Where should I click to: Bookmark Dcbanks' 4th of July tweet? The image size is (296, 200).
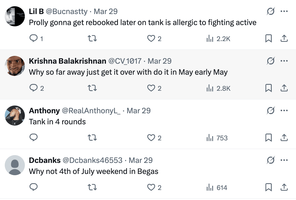[x=269, y=187]
